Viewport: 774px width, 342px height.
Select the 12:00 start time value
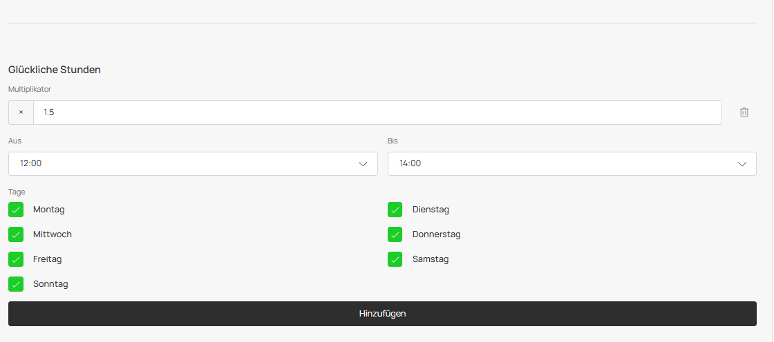[x=32, y=163]
